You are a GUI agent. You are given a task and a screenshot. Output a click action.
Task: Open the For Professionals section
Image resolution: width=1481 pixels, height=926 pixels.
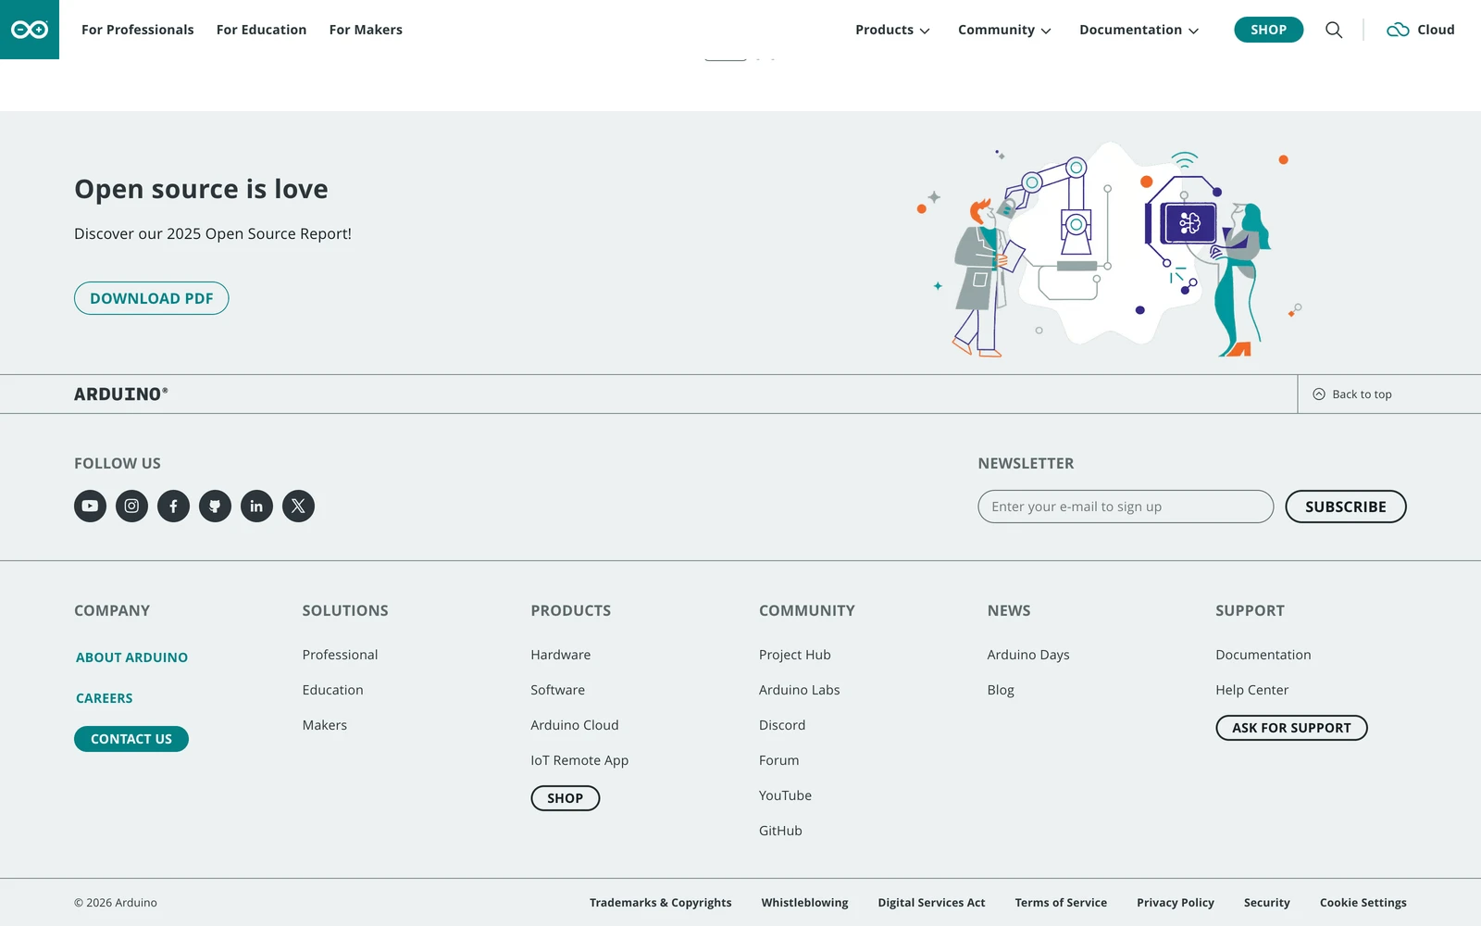138,30
